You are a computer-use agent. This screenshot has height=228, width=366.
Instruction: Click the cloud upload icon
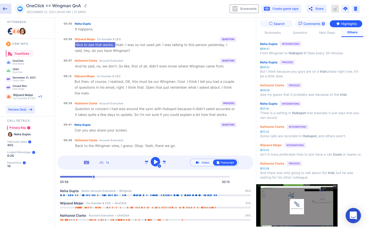[345, 9]
